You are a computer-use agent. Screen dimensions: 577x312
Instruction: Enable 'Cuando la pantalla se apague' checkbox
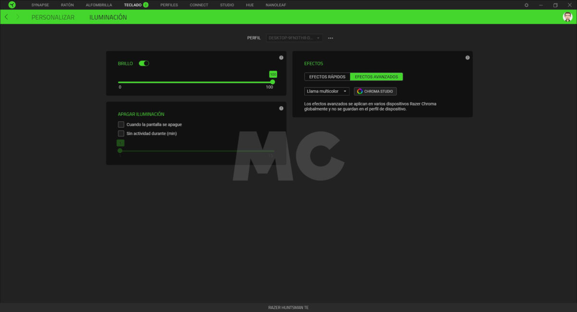coord(121,124)
